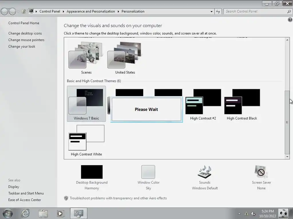
Task: Open the Windows Start button
Action: [8, 213]
